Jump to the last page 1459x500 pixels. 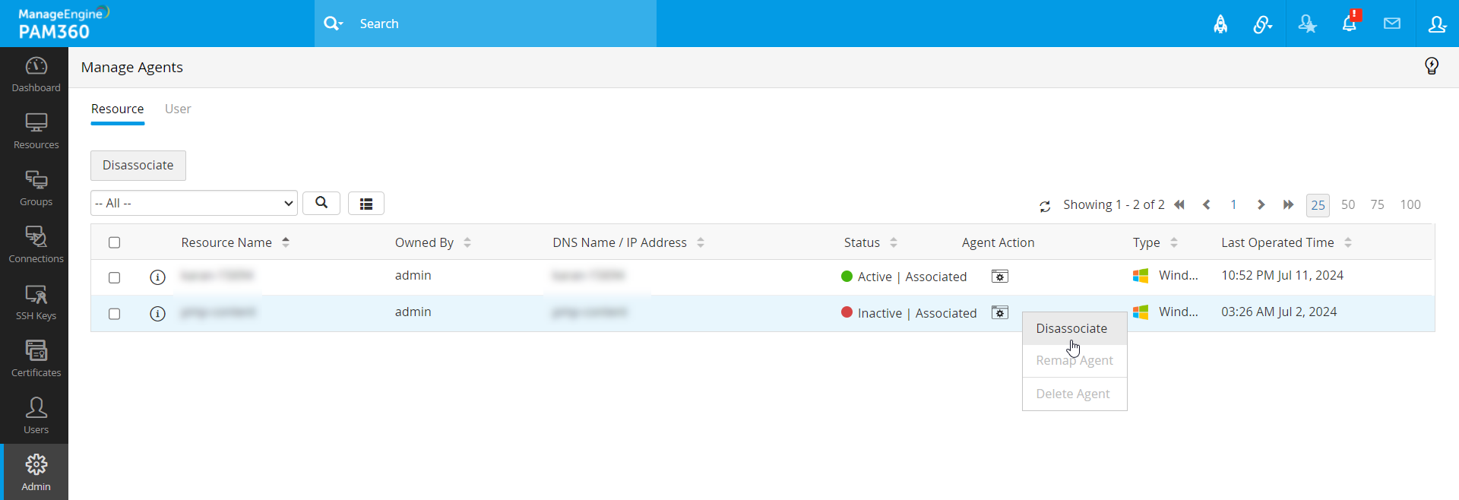click(1288, 204)
